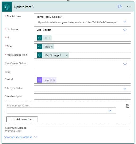Click the List Name label
This screenshot has height=144, width=136.
point(12,29)
